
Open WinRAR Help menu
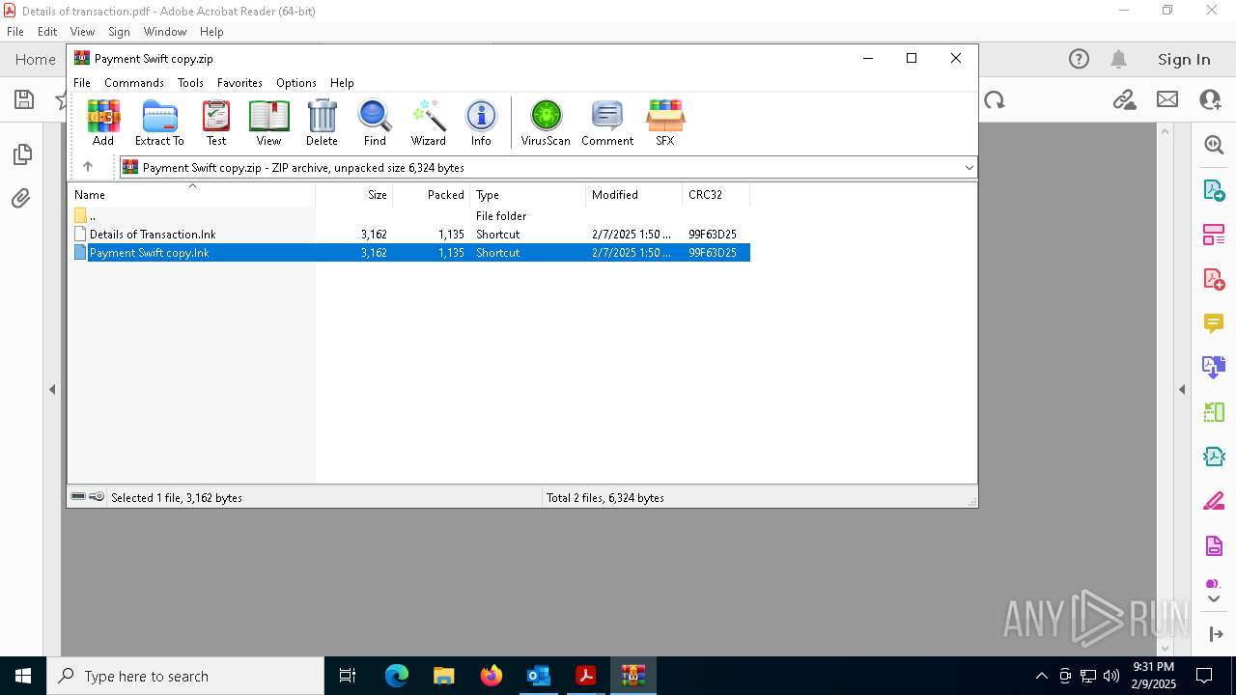pyautogui.click(x=342, y=83)
